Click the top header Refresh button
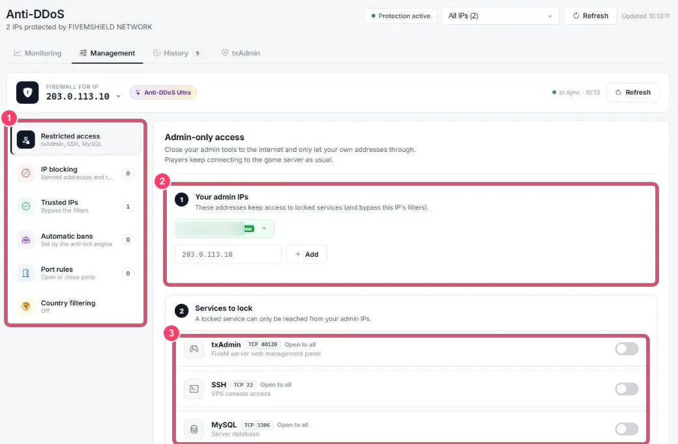The image size is (678, 444). pos(590,16)
